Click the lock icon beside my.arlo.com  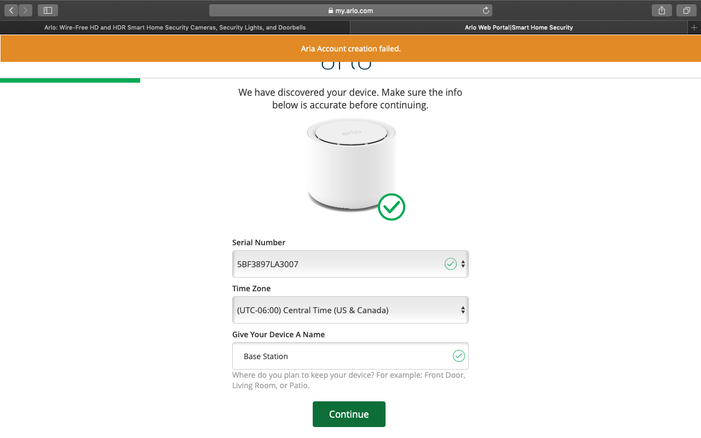click(330, 11)
